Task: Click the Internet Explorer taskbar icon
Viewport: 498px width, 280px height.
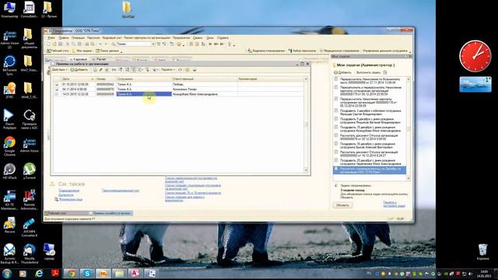Action: [x=39, y=273]
